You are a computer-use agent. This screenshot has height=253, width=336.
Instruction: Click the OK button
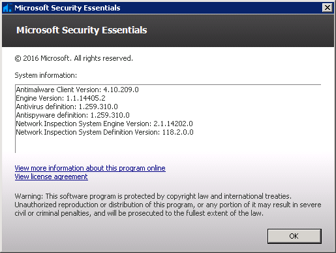point(294,236)
